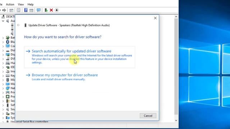Click the Forward arrow in Device Manager toolbar
This screenshot has height=129, width=230.
(x=4, y=10)
